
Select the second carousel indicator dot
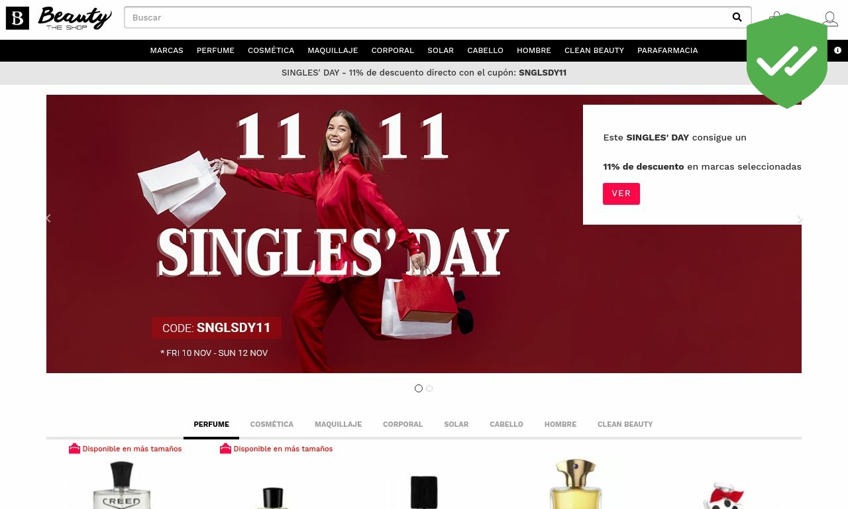click(x=429, y=388)
